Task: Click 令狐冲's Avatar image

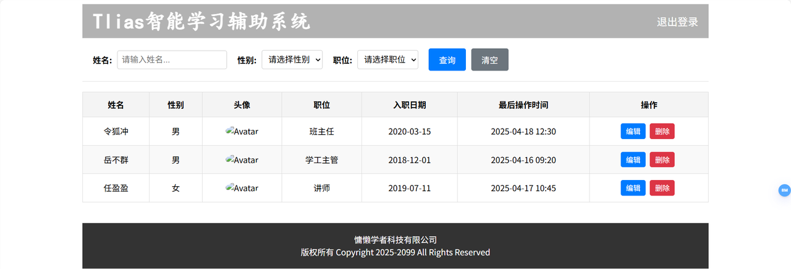Action: pyautogui.click(x=242, y=131)
